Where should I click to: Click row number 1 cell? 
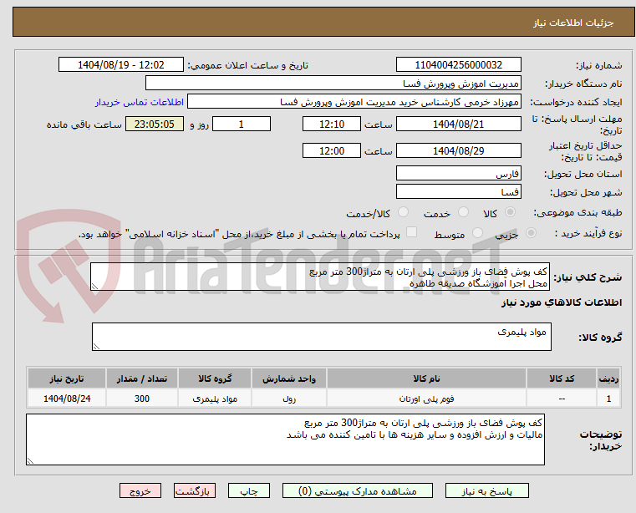[608, 399]
